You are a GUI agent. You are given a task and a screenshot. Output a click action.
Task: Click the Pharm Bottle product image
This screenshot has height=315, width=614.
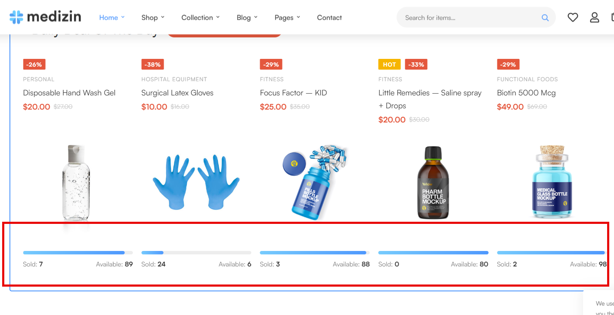click(433, 182)
